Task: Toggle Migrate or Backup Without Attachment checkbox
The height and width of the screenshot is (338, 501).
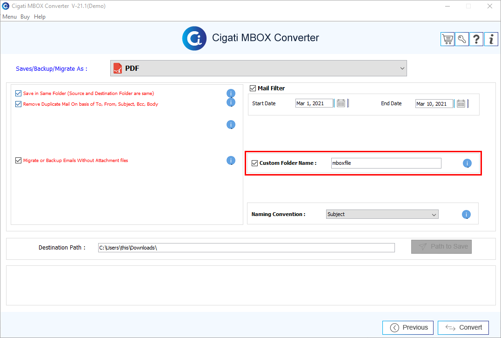Action: (x=18, y=160)
